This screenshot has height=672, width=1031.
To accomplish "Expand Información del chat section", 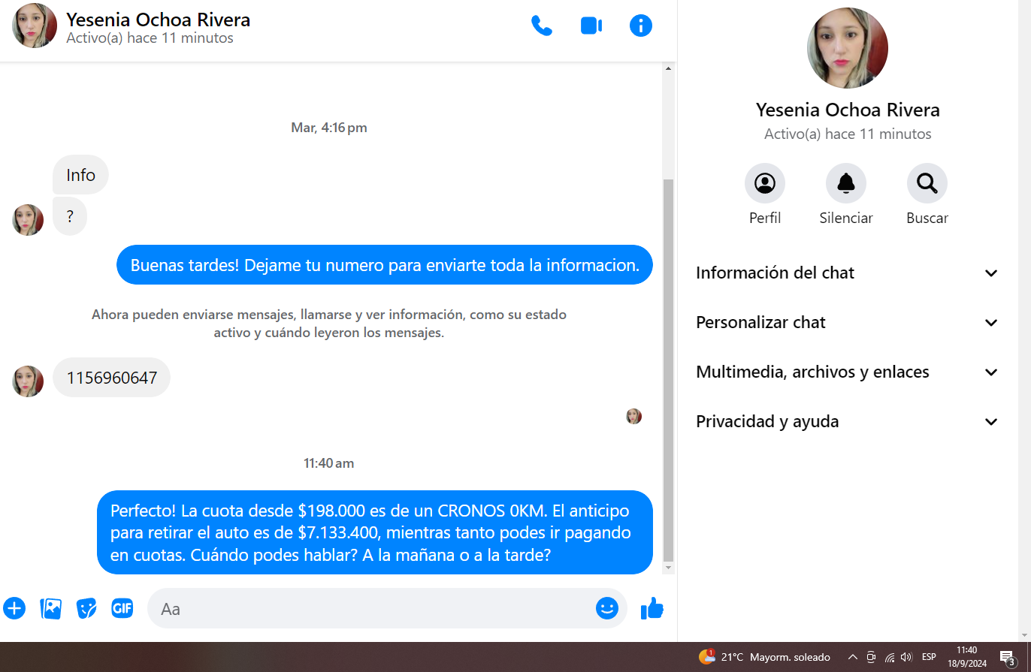I will pyautogui.click(x=848, y=273).
